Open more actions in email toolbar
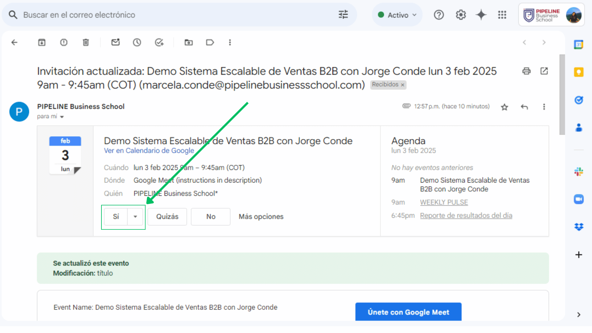This screenshot has width=592, height=333. 230,43
